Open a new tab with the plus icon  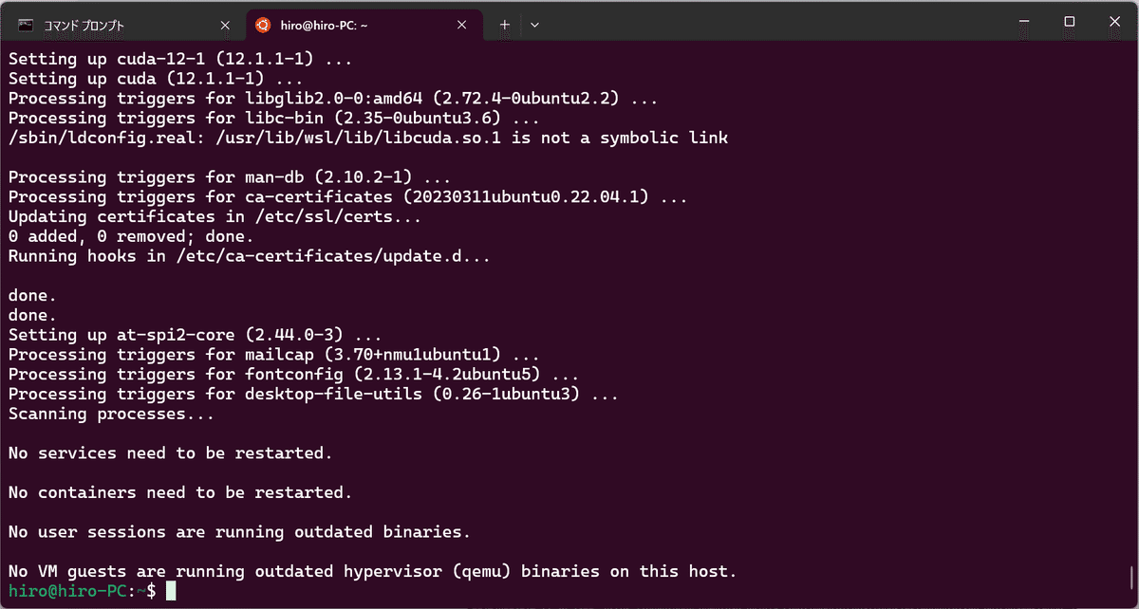coord(505,25)
